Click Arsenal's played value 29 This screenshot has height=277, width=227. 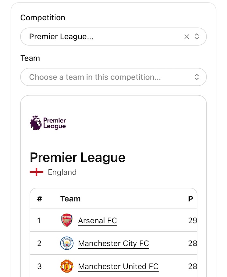pos(192,221)
